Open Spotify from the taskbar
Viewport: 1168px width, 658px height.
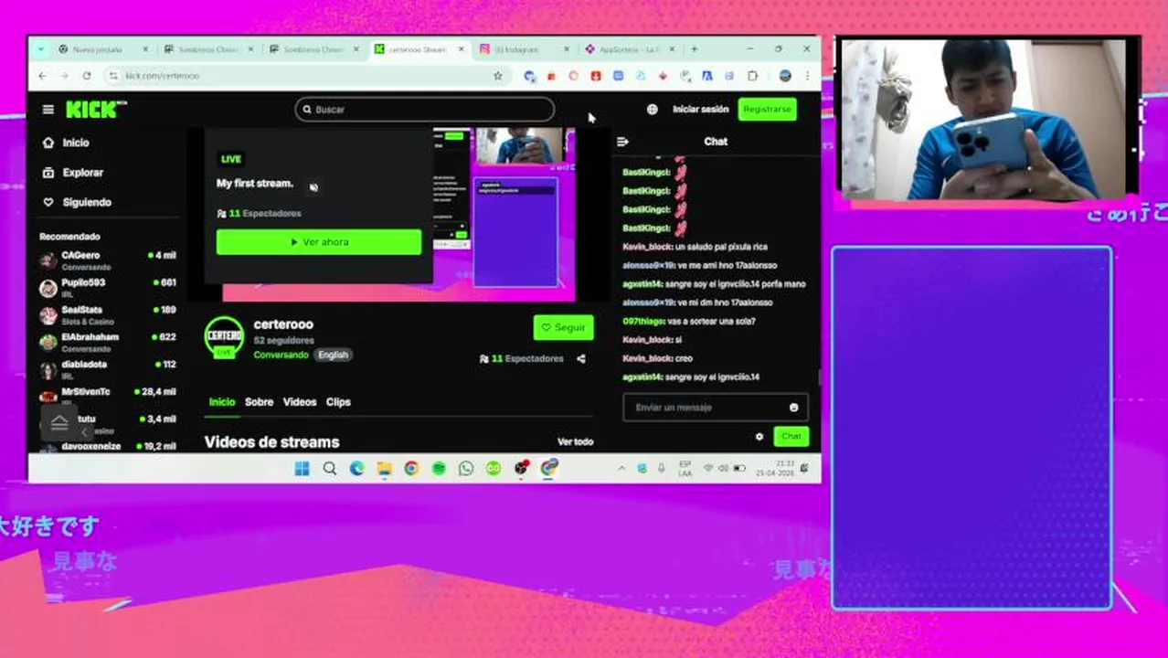[439, 469]
